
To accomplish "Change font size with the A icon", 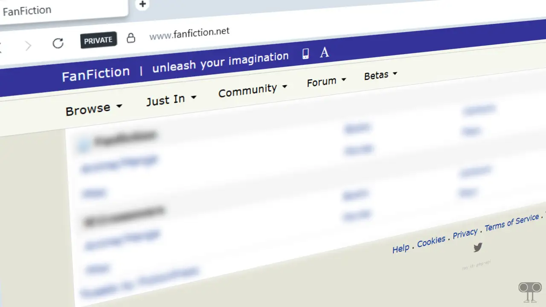I will point(325,52).
